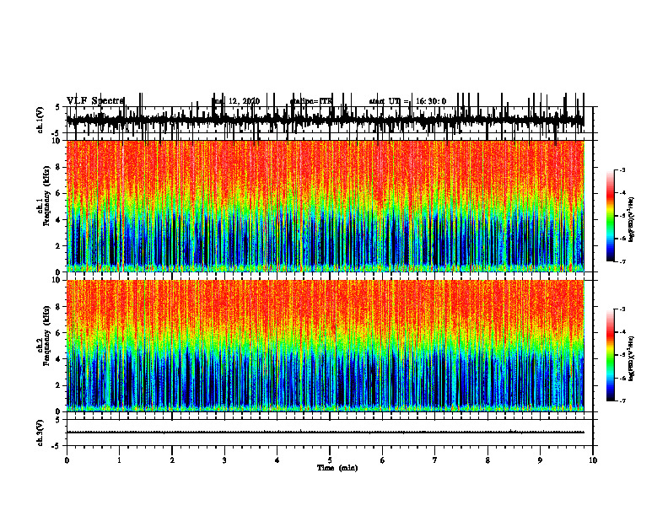Click the "2" frequency tick of ch.2 spectrogram

click(x=59, y=385)
